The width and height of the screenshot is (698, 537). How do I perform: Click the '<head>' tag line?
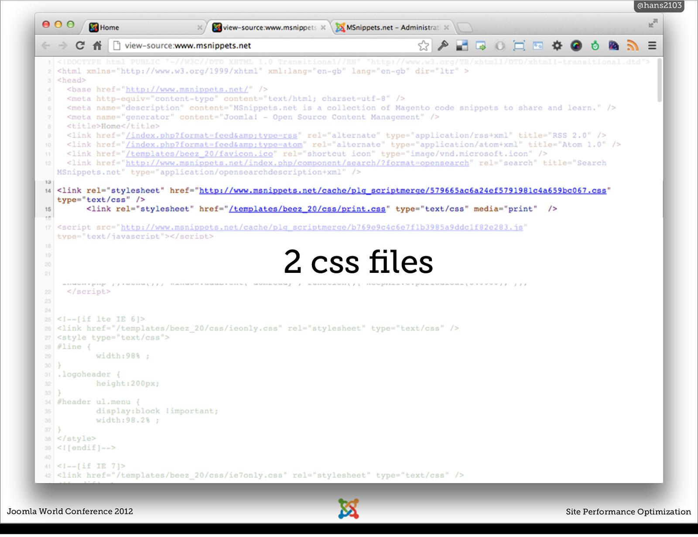[x=72, y=80]
